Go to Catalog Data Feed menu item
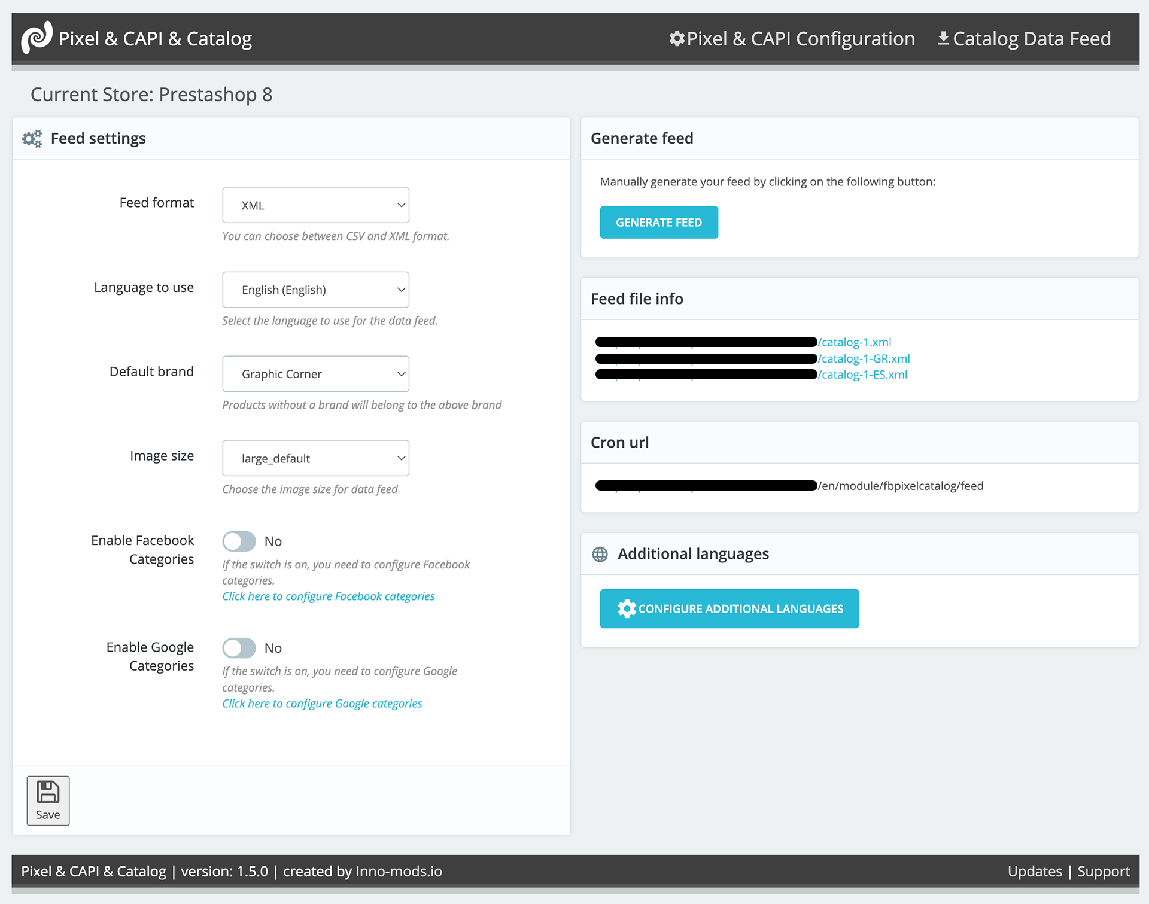Viewport: 1149px width, 904px height. 1031,39
